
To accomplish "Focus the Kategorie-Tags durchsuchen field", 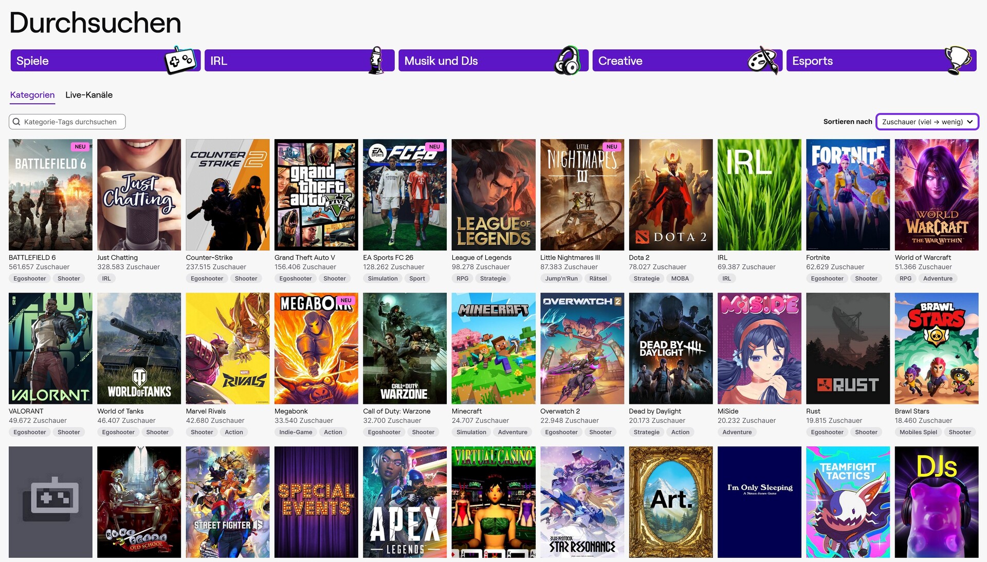I will coord(70,122).
